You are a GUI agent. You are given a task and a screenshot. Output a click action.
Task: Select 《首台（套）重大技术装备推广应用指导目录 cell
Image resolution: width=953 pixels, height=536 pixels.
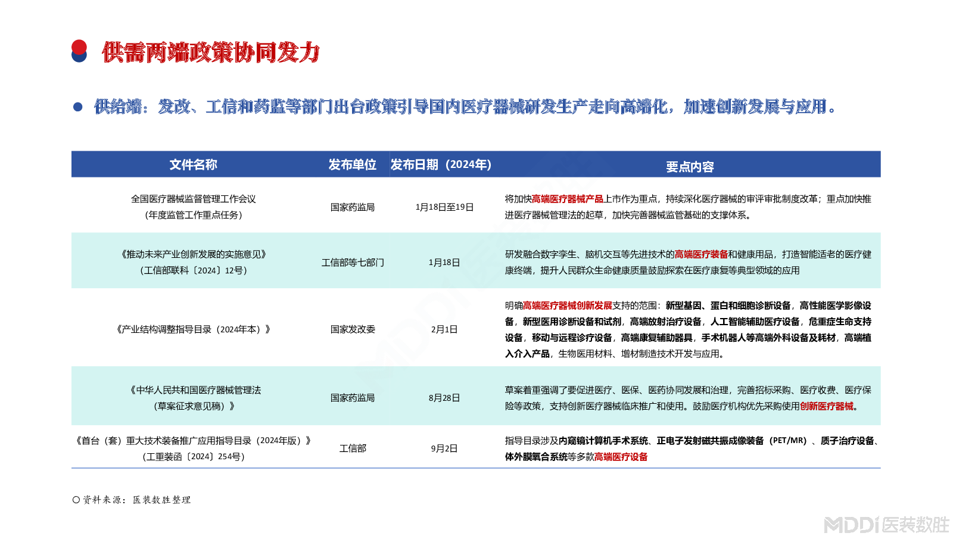click(194, 441)
